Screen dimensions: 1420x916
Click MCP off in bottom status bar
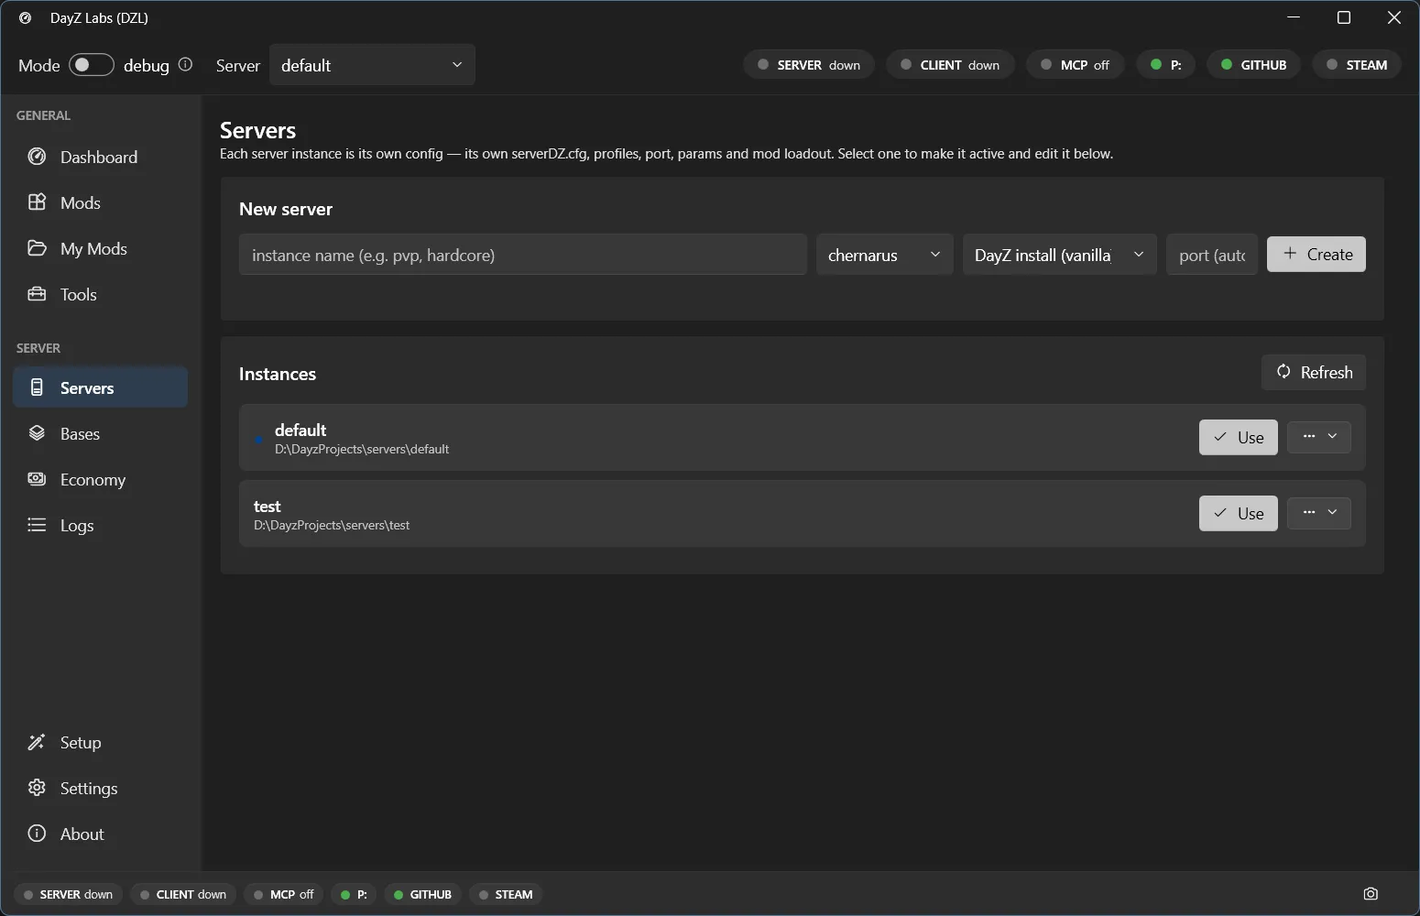[284, 894]
